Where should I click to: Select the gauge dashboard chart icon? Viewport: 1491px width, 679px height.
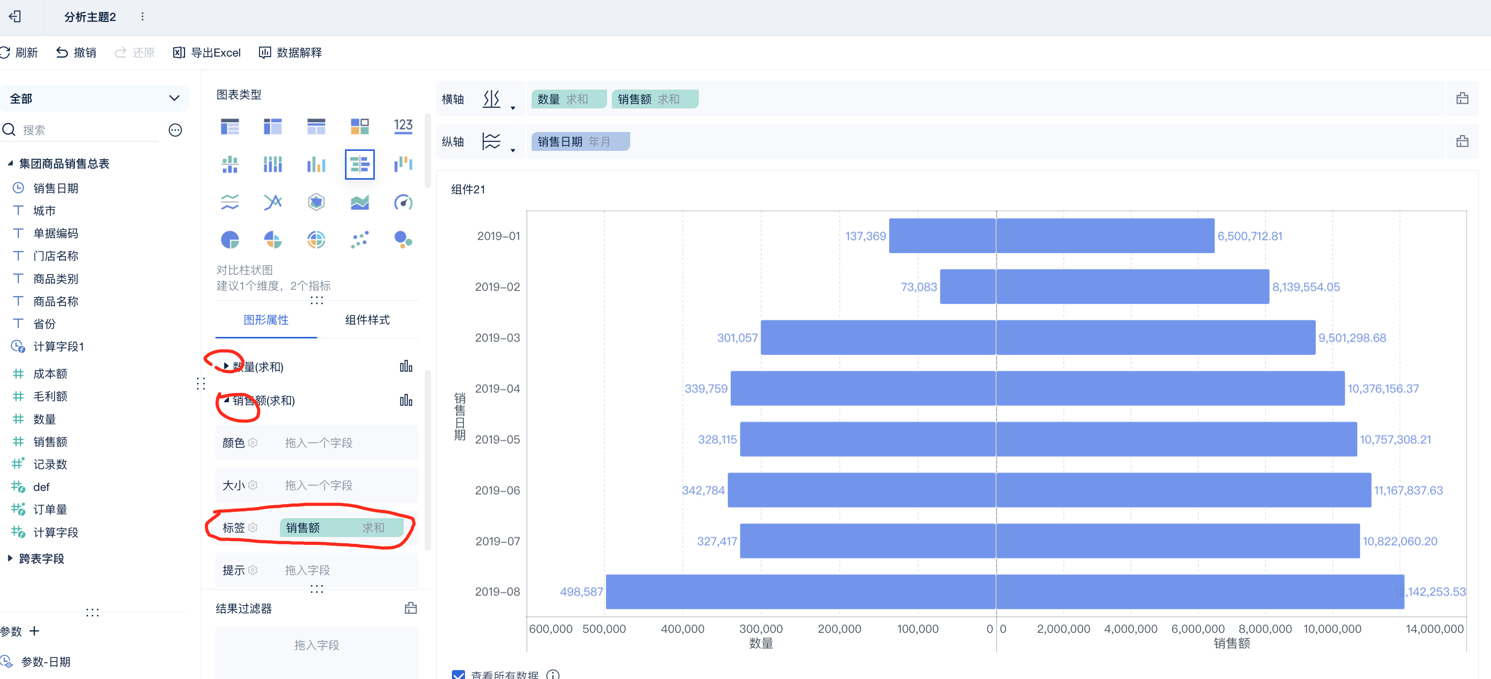point(403,202)
